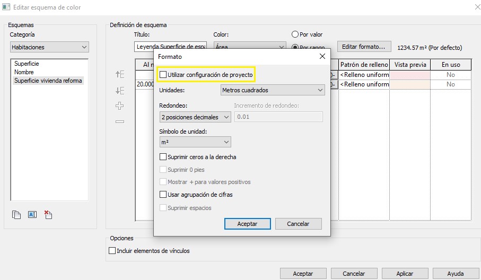
Task: Expand the Redondeo decimal positions dropdown
Action: tap(195, 117)
